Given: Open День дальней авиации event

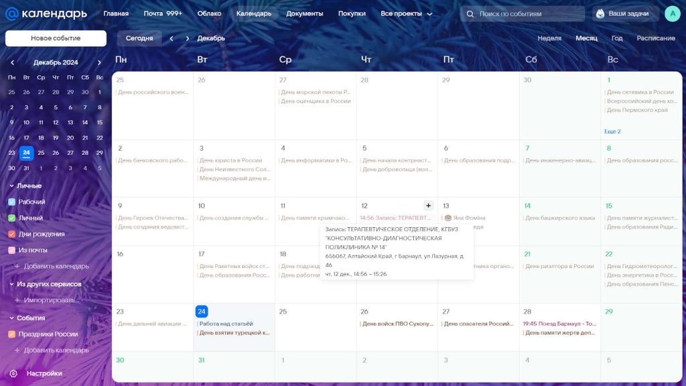Looking at the screenshot, I should pos(152,324).
